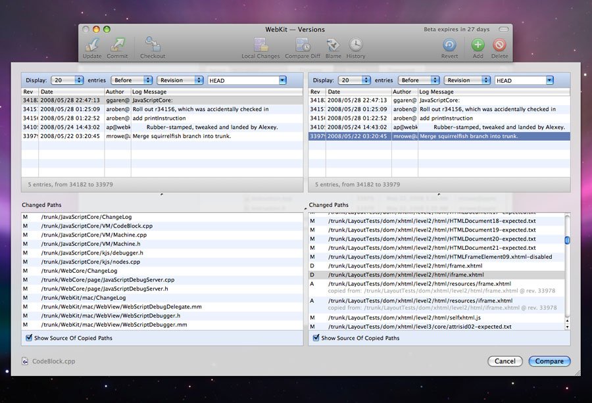Select path WebScriptDebugger.h
The height and width of the screenshot is (403, 592).
coord(162,316)
